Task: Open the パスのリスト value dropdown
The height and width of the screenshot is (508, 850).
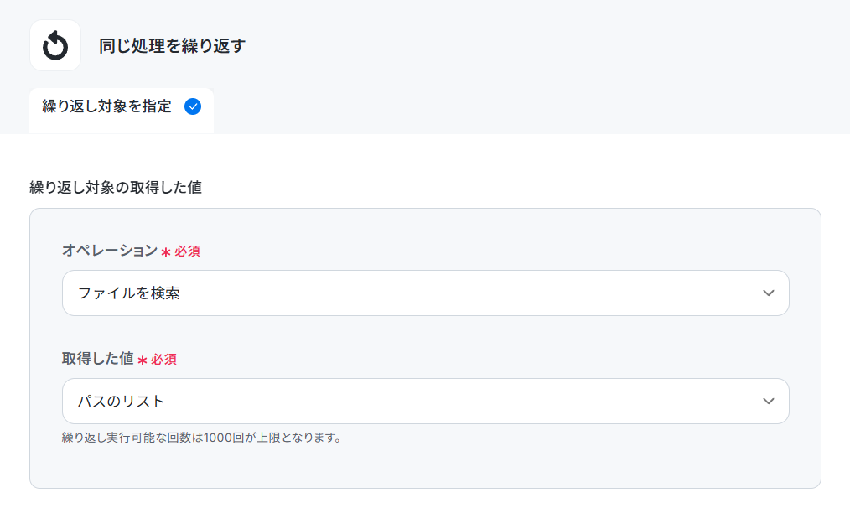Action: (426, 402)
